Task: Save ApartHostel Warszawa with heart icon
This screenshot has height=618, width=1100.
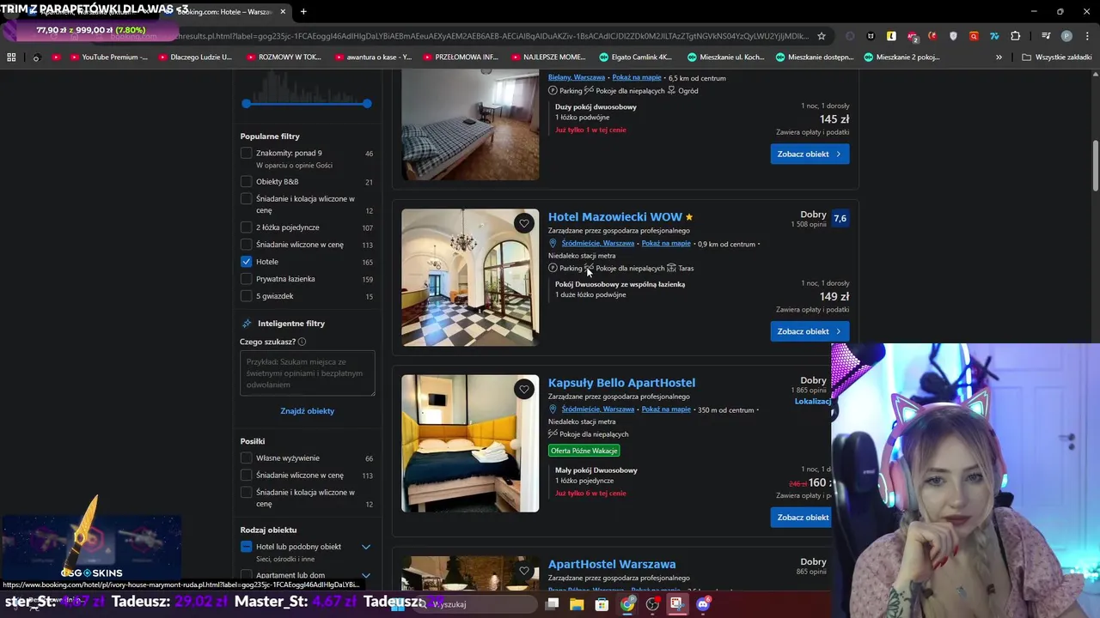Action: pos(524,571)
